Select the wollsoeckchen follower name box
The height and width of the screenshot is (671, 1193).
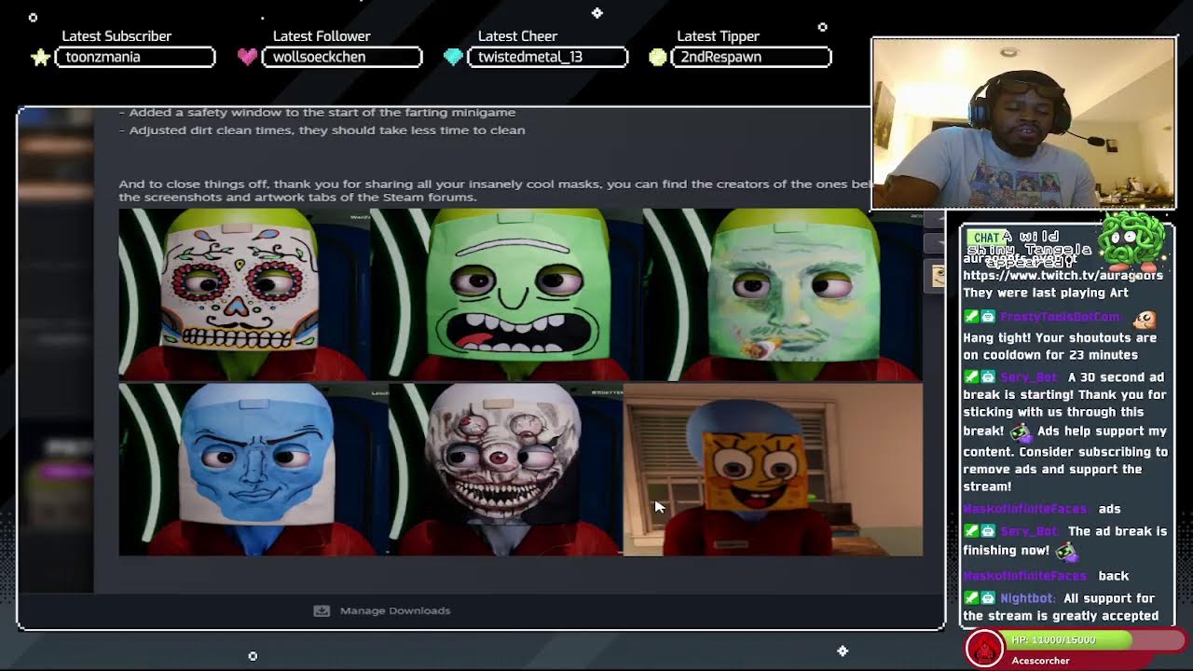(342, 57)
